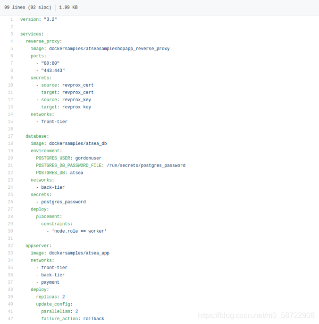This screenshot has height=324, width=319.
Task: Click the payment network entry
Action: [x=50, y=282]
